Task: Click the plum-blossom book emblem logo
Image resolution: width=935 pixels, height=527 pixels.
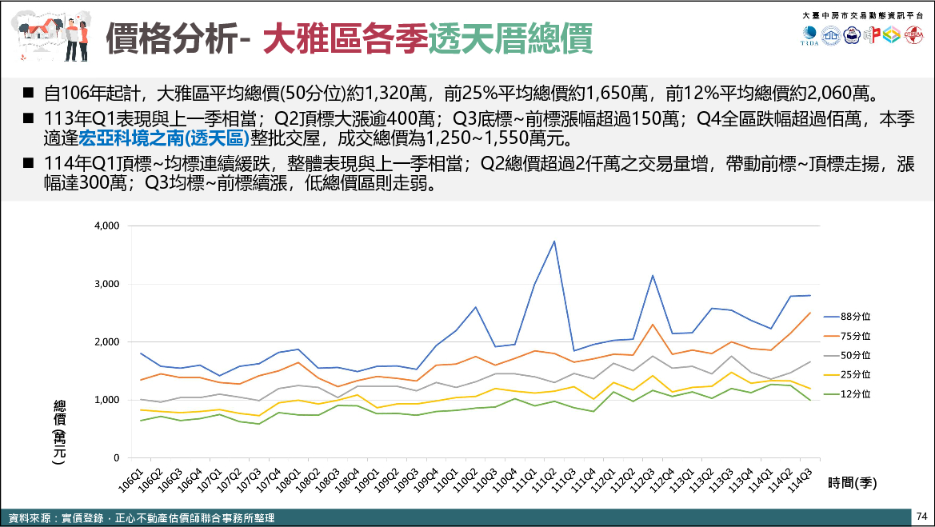Action: point(852,37)
